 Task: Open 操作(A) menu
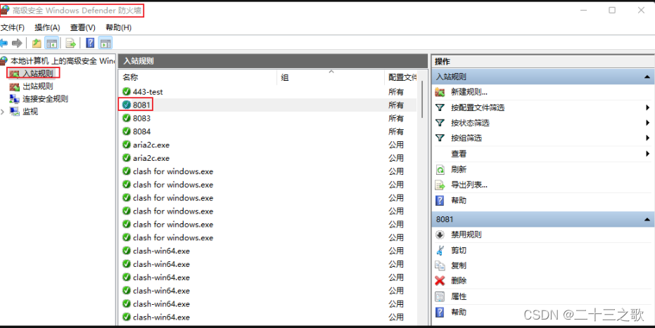(47, 27)
